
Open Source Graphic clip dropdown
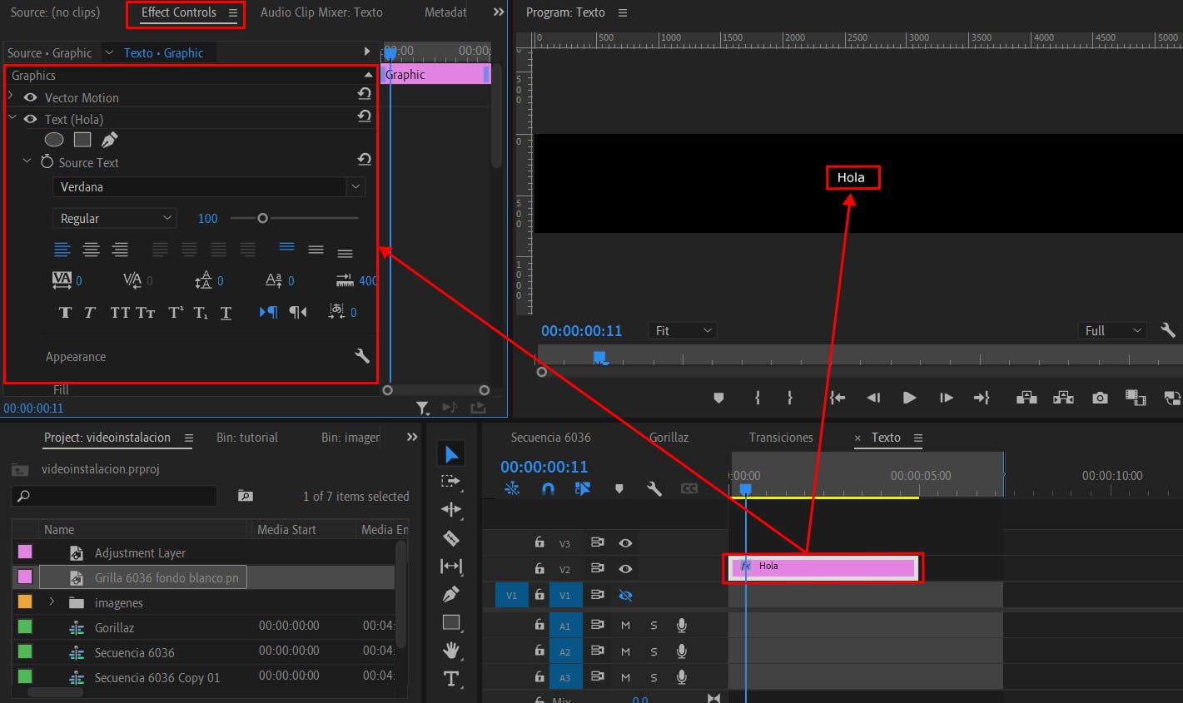tap(108, 52)
